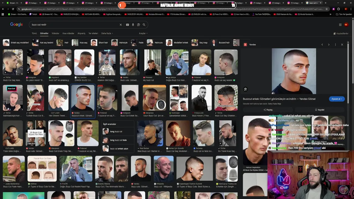Select related search long buzz cut fade
The height and width of the screenshot is (199, 354).
[x=118, y=140]
